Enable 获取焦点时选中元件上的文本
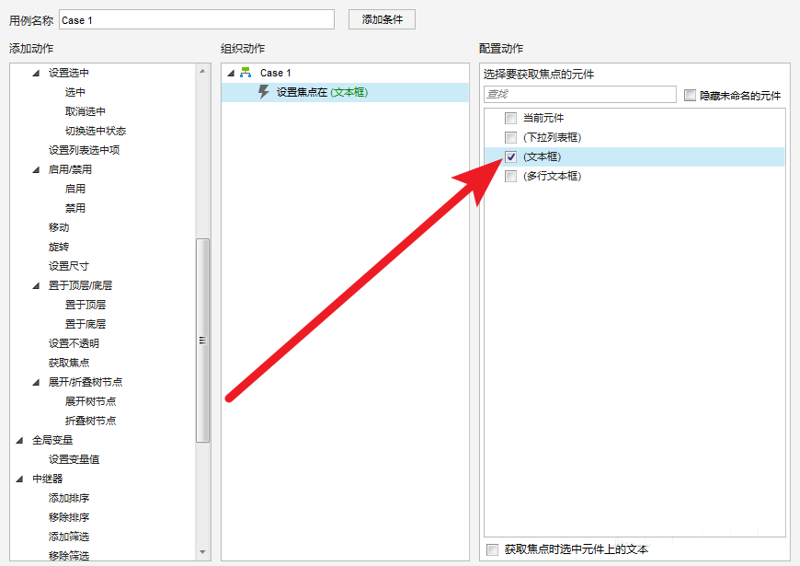The height and width of the screenshot is (566, 800). (493, 548)
